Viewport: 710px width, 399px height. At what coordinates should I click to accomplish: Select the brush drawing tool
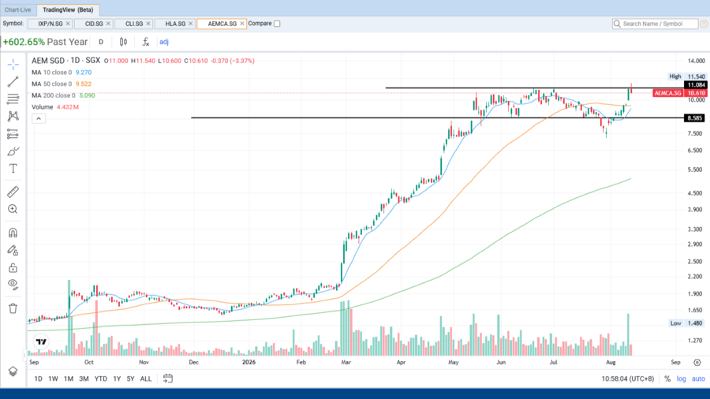point(13,151)
